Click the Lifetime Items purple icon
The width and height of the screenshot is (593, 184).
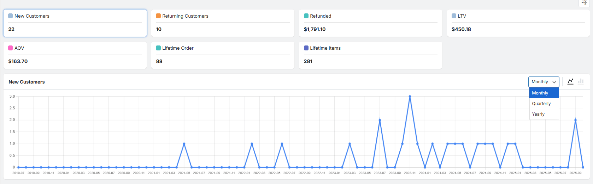pos(306,48)
